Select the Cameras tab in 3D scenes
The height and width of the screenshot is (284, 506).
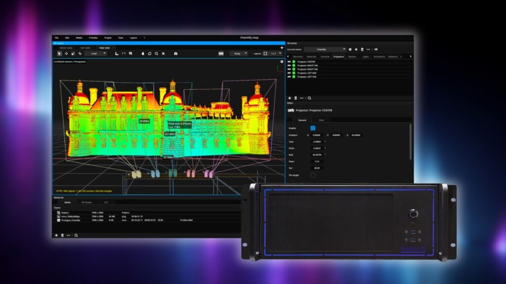coord(325,57)
